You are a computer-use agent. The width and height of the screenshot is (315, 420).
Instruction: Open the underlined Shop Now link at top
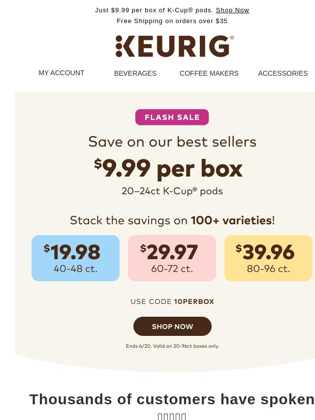tap(232, 10)
